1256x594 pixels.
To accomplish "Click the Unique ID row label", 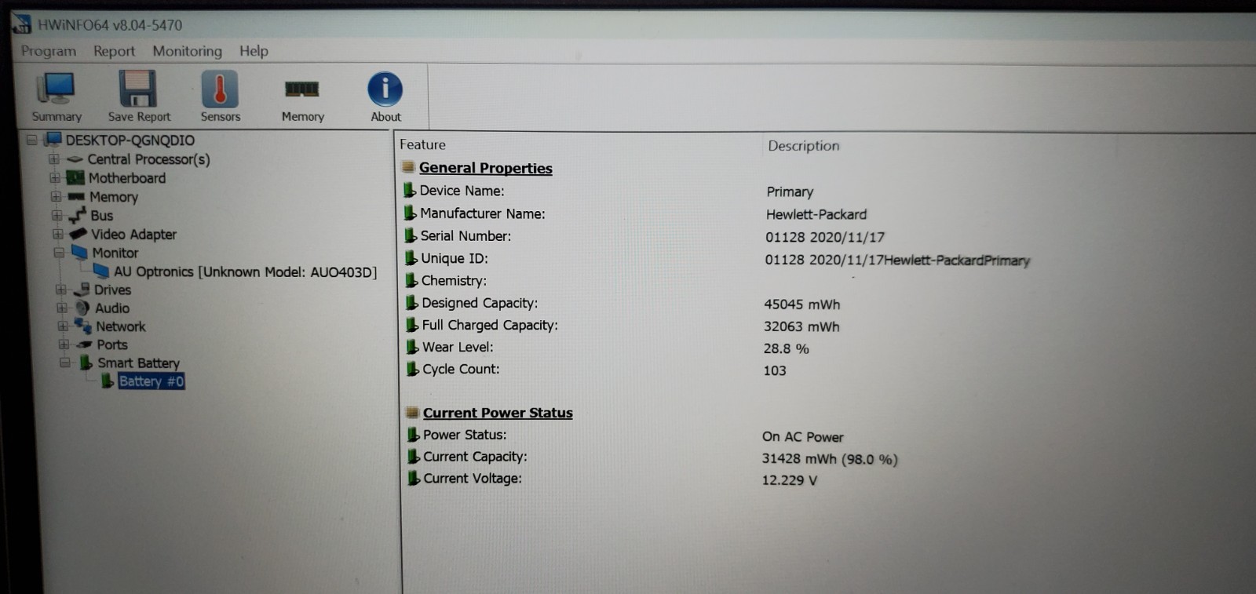I will (x=455, y=258).
